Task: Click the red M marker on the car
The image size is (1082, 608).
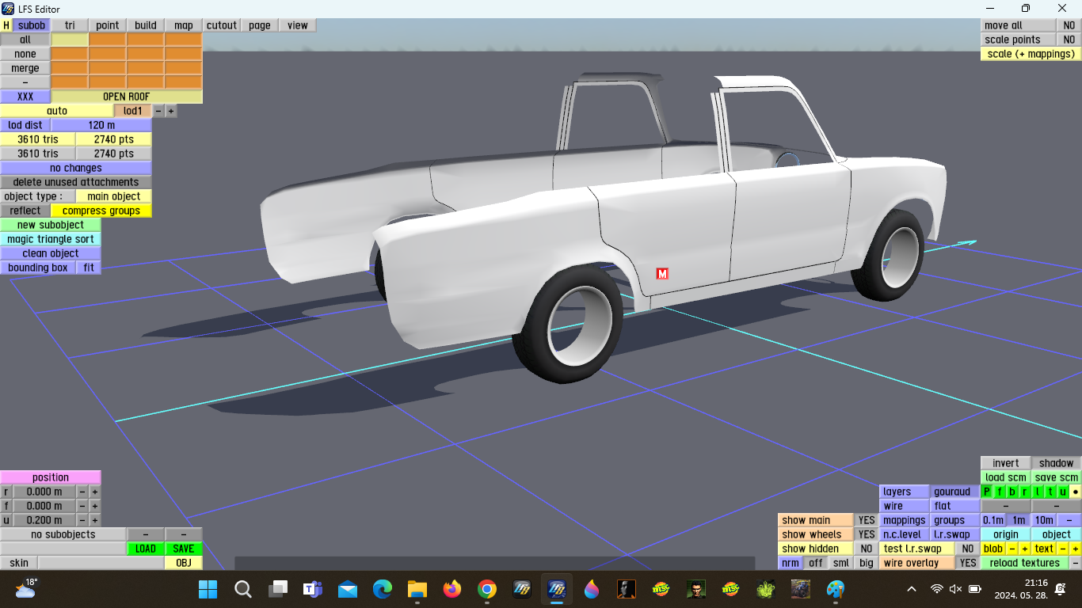Action: pyautogui.click(x=662, y=274)
